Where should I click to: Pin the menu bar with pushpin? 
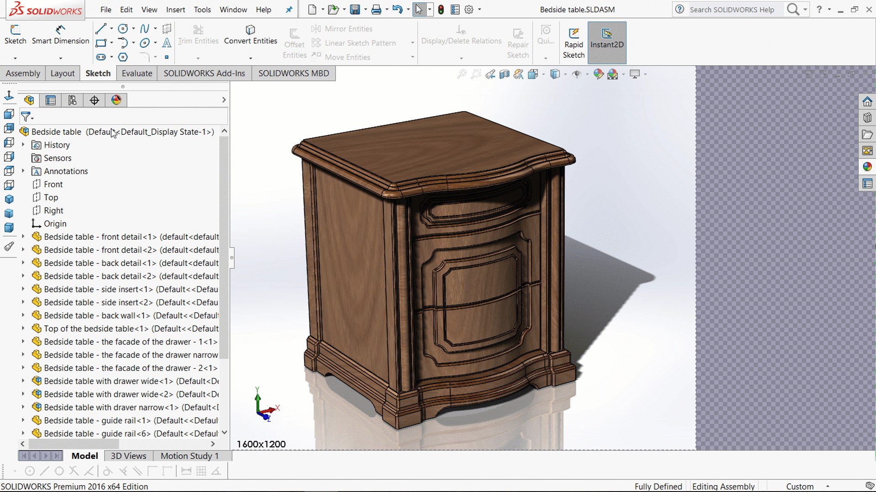coord(289,10)
